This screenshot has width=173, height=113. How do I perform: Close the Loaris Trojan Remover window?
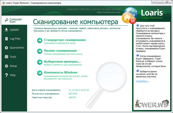[167, 2]
